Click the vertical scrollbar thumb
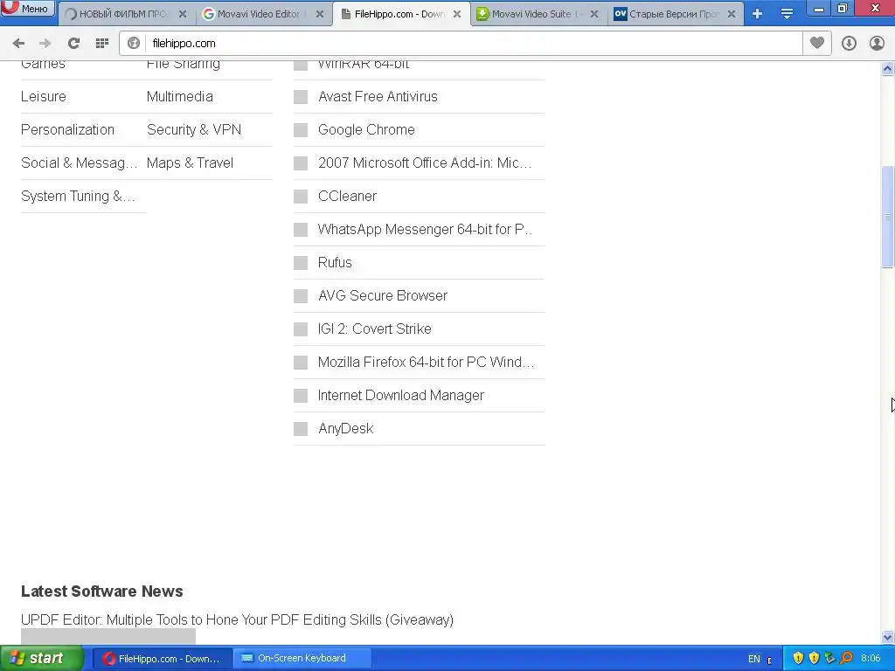 888,217
